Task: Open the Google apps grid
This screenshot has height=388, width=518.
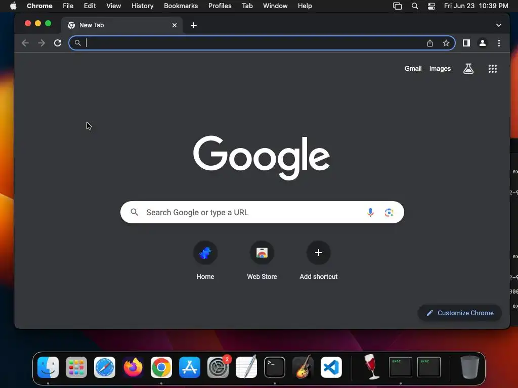Action: click(493, 69)
